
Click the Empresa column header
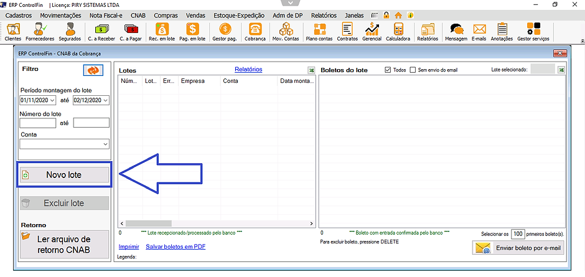tap(200, 81)
